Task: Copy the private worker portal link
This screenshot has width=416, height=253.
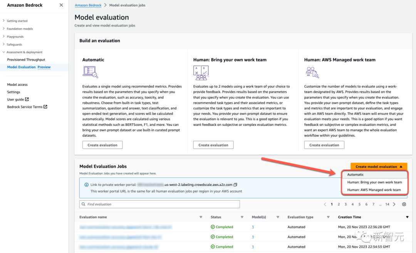Action: pos(235,185)
